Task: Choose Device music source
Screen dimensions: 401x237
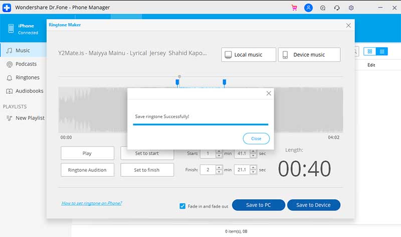Action: [309, 55]
